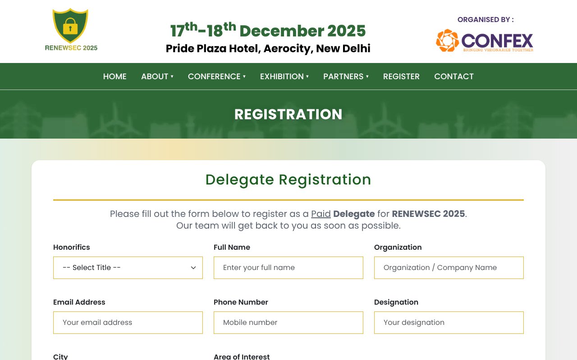Click the honorifics dropdown chevron arrow

tap(194, 267)
